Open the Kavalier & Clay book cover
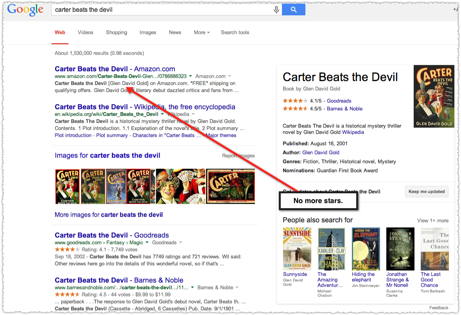461x315 pixels. pyautogui.click(x=331, y=249)
